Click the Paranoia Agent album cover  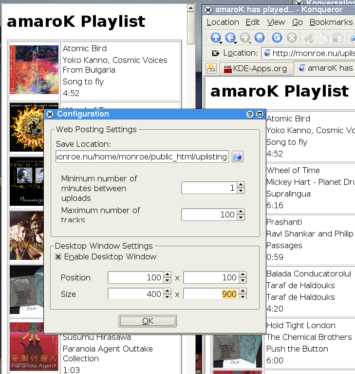[34, 346]
